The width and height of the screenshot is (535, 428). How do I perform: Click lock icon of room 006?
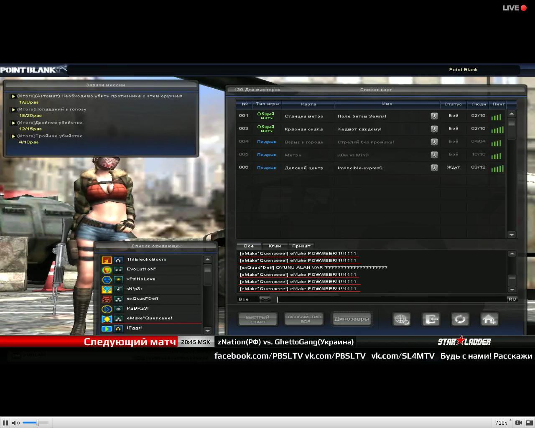click(434, 168)
